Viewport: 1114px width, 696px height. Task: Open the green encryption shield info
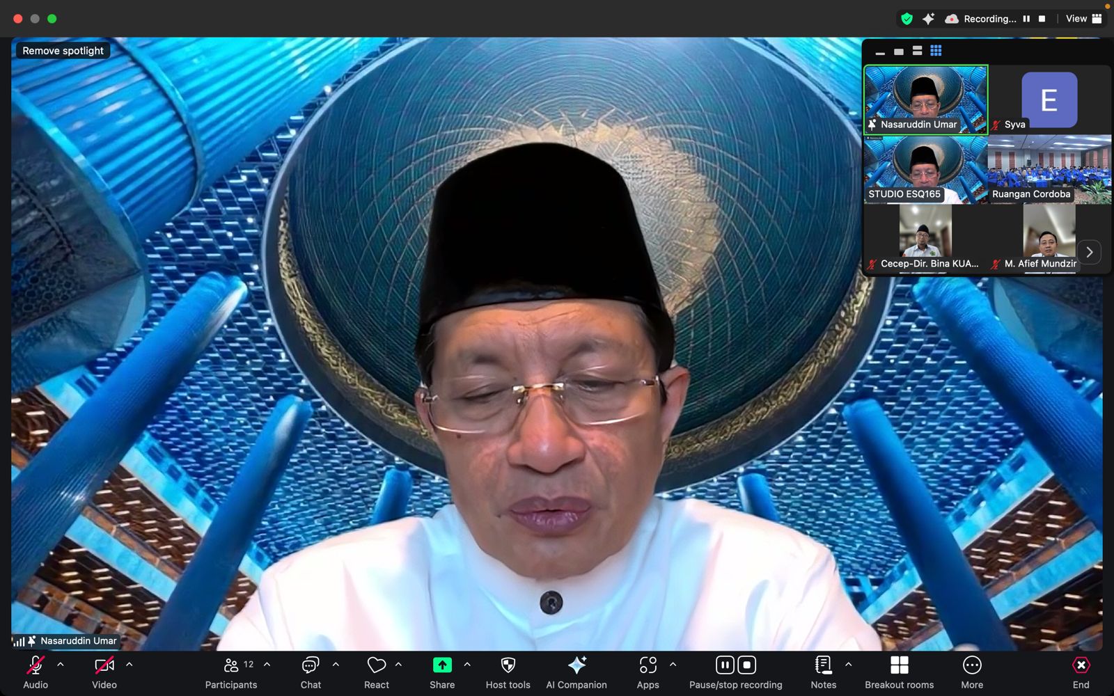coord(907,19)
